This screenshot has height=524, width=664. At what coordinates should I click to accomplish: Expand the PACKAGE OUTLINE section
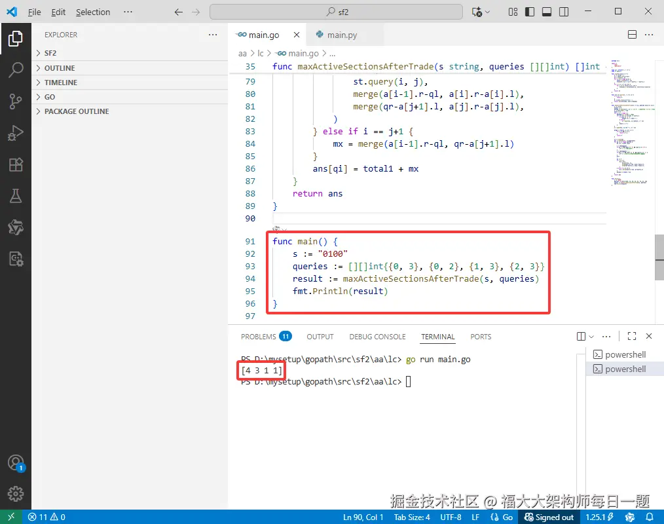130,111
